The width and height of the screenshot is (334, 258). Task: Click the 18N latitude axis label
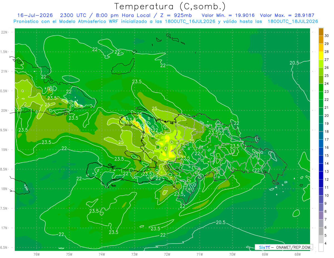pyautogui.click(x=4, y=189)
